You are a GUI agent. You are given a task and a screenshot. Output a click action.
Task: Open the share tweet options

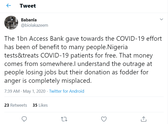pyautogui.click(x=144, y=119)
